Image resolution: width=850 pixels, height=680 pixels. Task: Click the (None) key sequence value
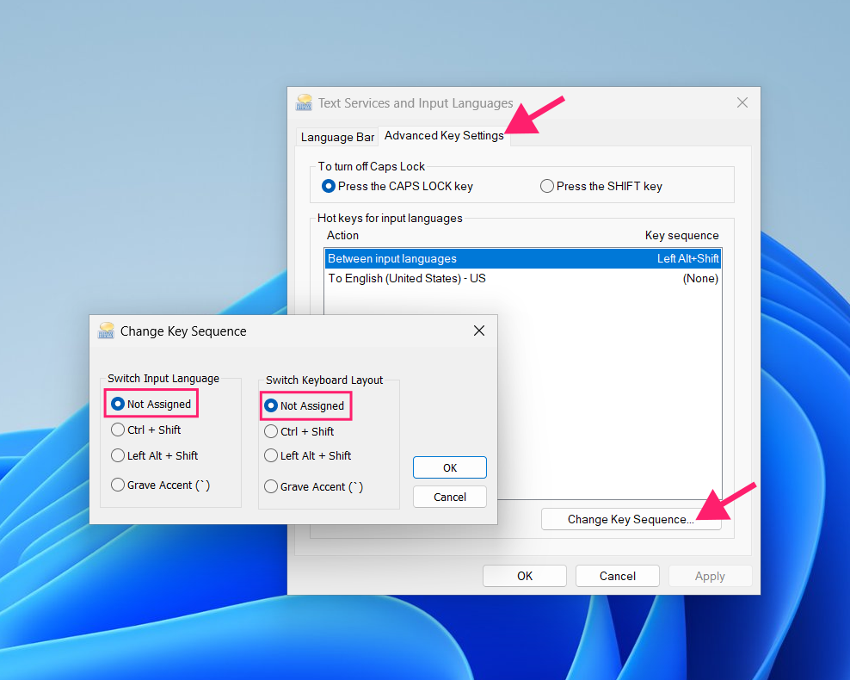[700, 278]
